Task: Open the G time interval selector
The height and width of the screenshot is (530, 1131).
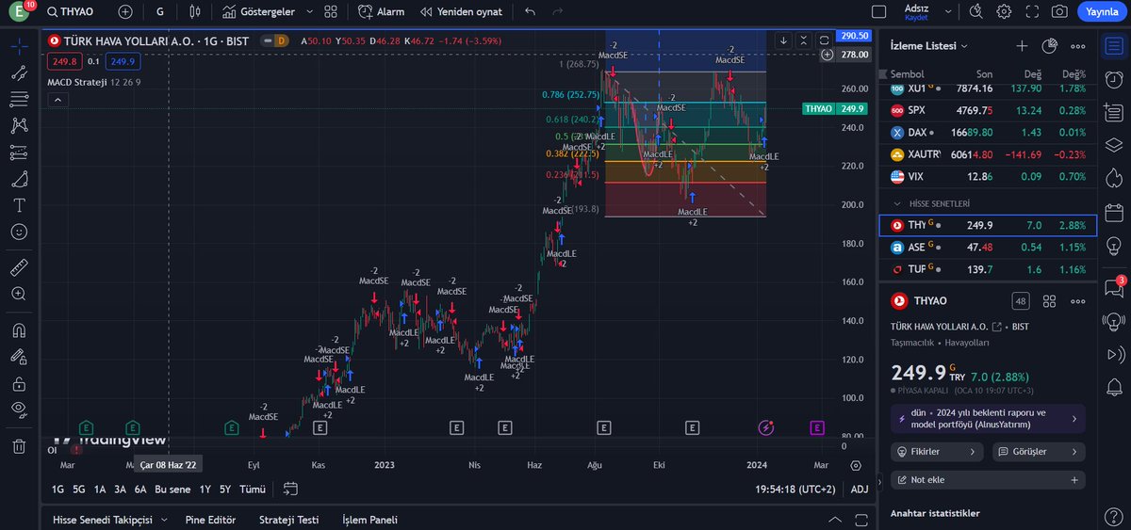Action: (160, 12)
